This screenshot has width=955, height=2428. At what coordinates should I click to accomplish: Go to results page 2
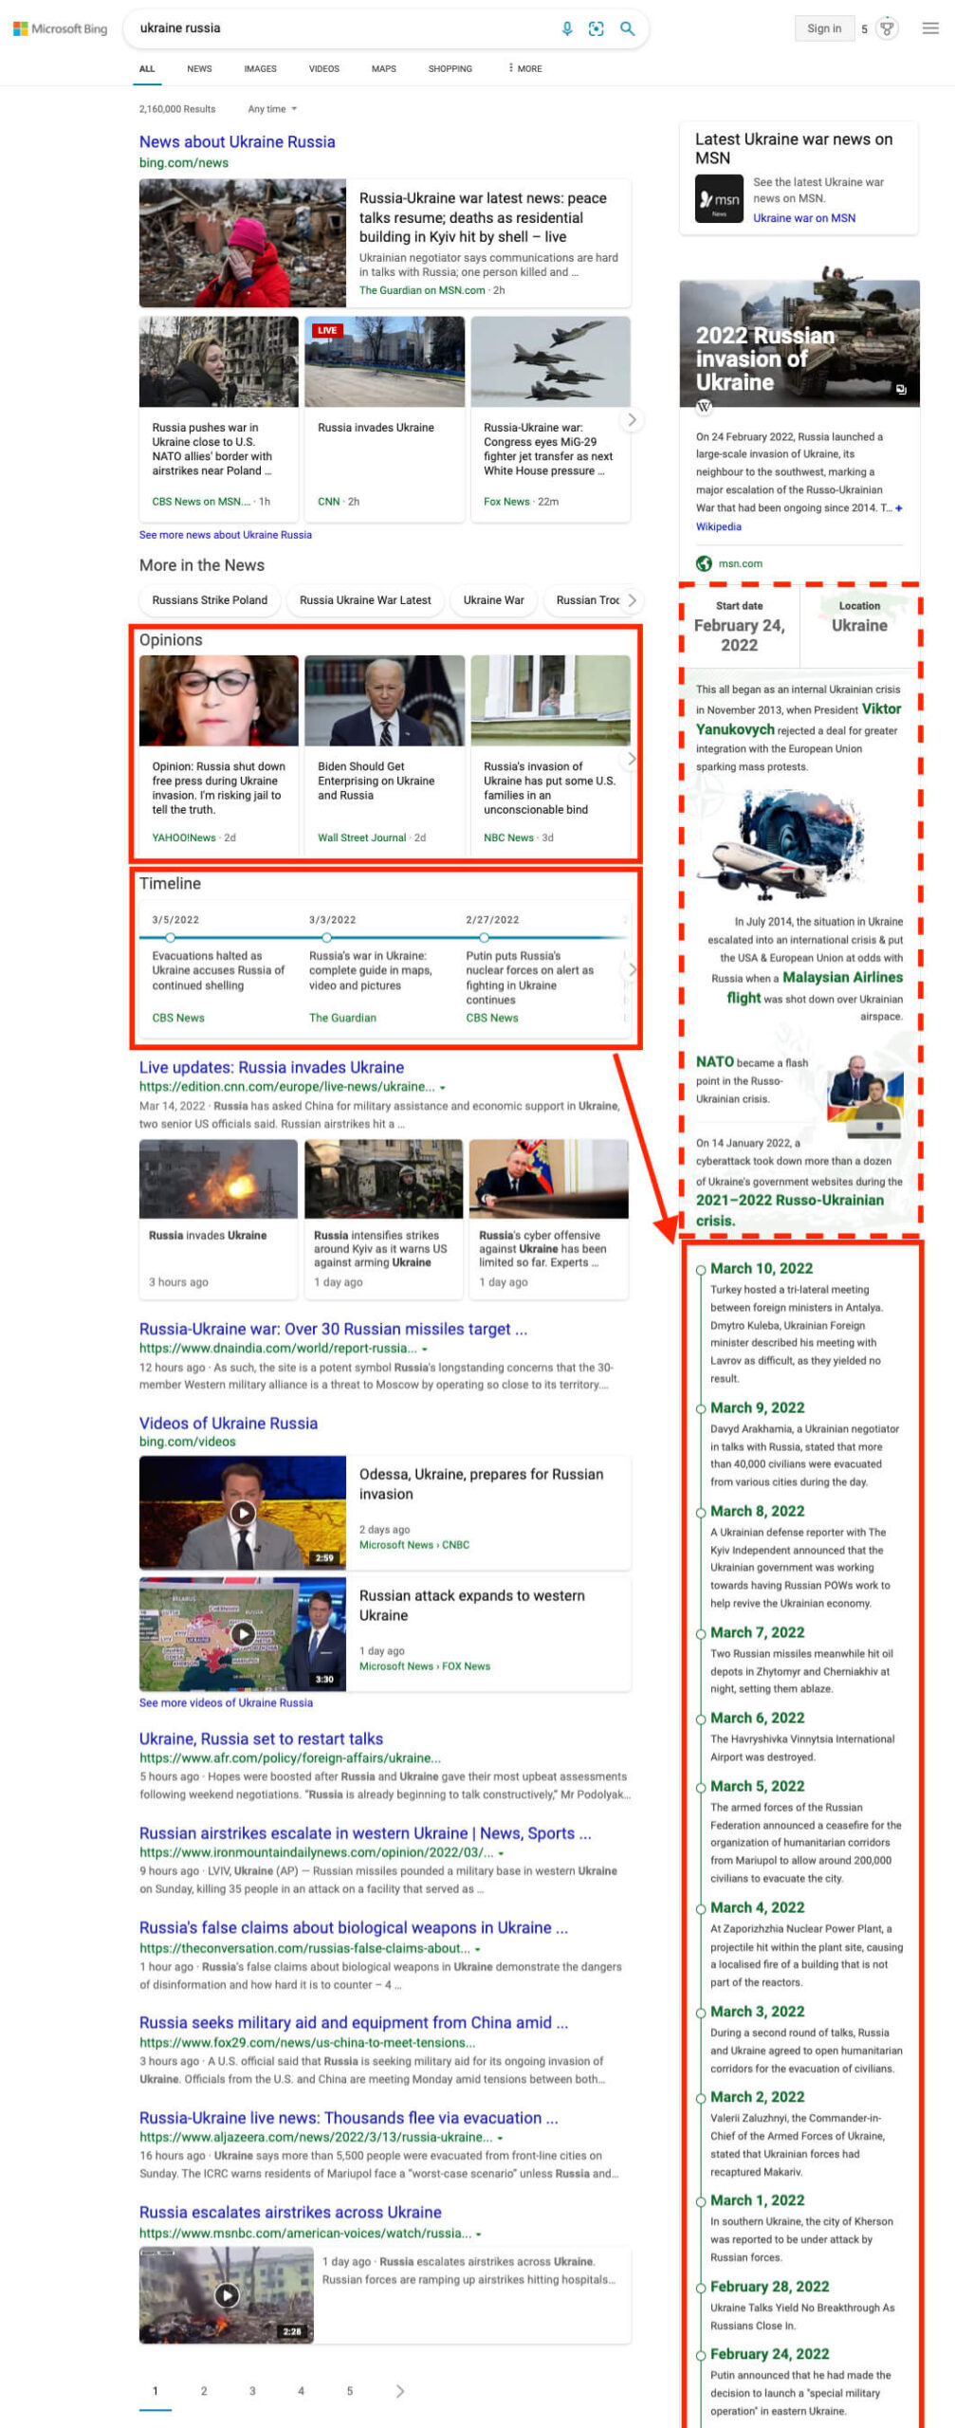click(x=204, y=2391)
